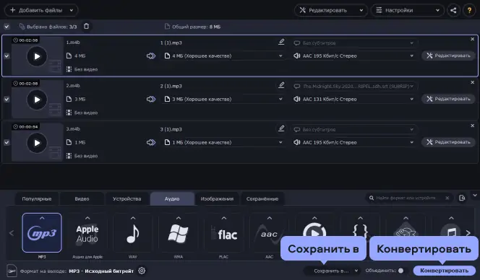Open the Настройки dropdown menu
480x280 pixels.
click(x=408, y=10)
